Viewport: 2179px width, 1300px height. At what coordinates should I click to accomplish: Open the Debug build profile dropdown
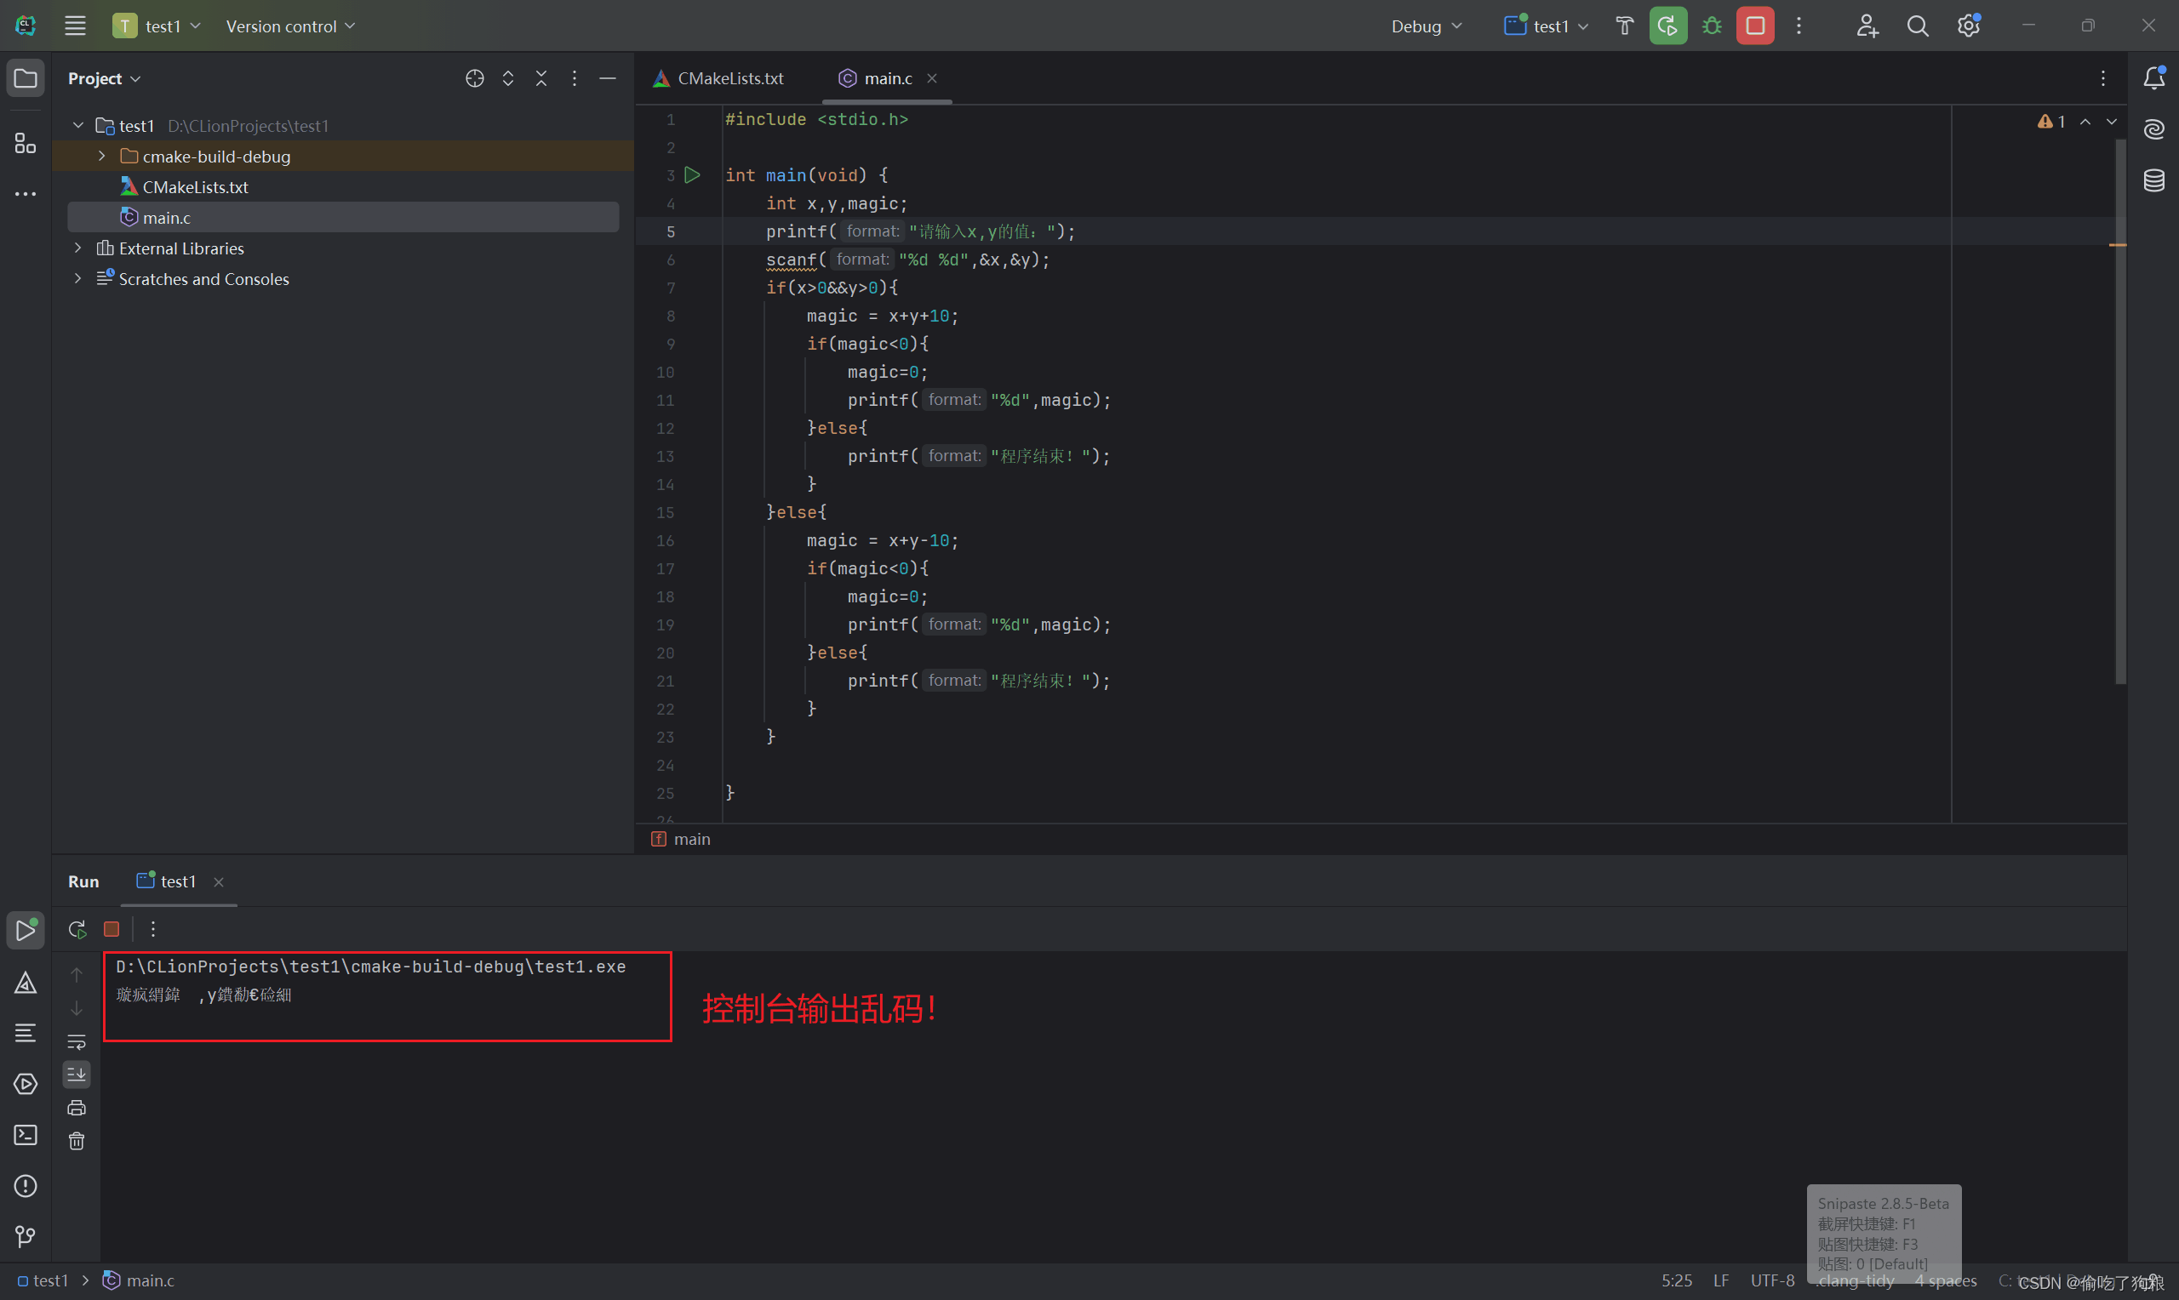1426,26
